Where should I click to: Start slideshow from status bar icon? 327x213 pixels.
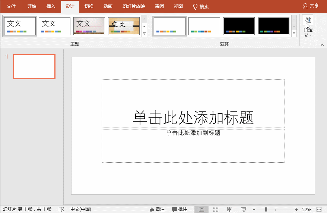tap(244, 209)
